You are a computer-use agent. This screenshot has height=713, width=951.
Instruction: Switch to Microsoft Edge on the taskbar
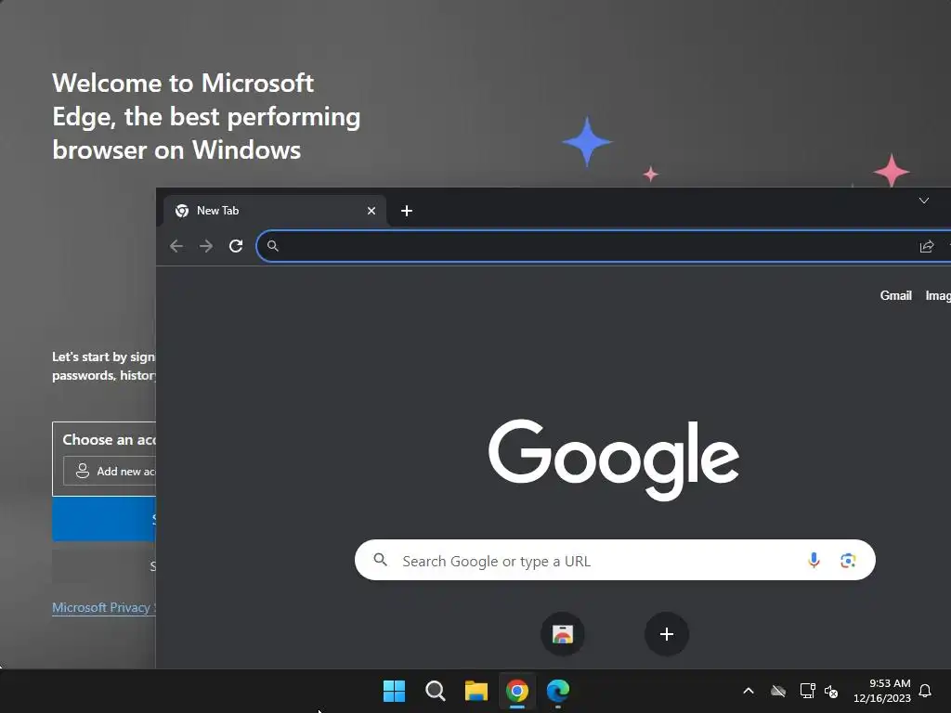(558, 691)
